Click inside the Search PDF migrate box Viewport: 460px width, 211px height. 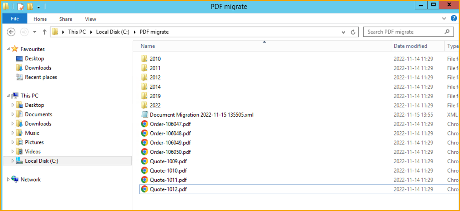pyautogui.click(x=396, y=32)
